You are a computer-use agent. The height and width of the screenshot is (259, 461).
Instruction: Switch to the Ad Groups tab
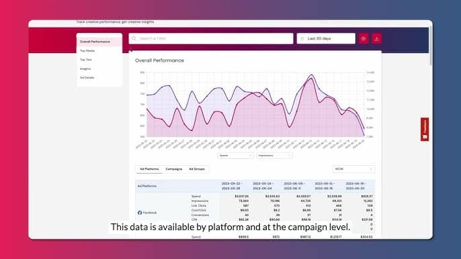point(197,169)
